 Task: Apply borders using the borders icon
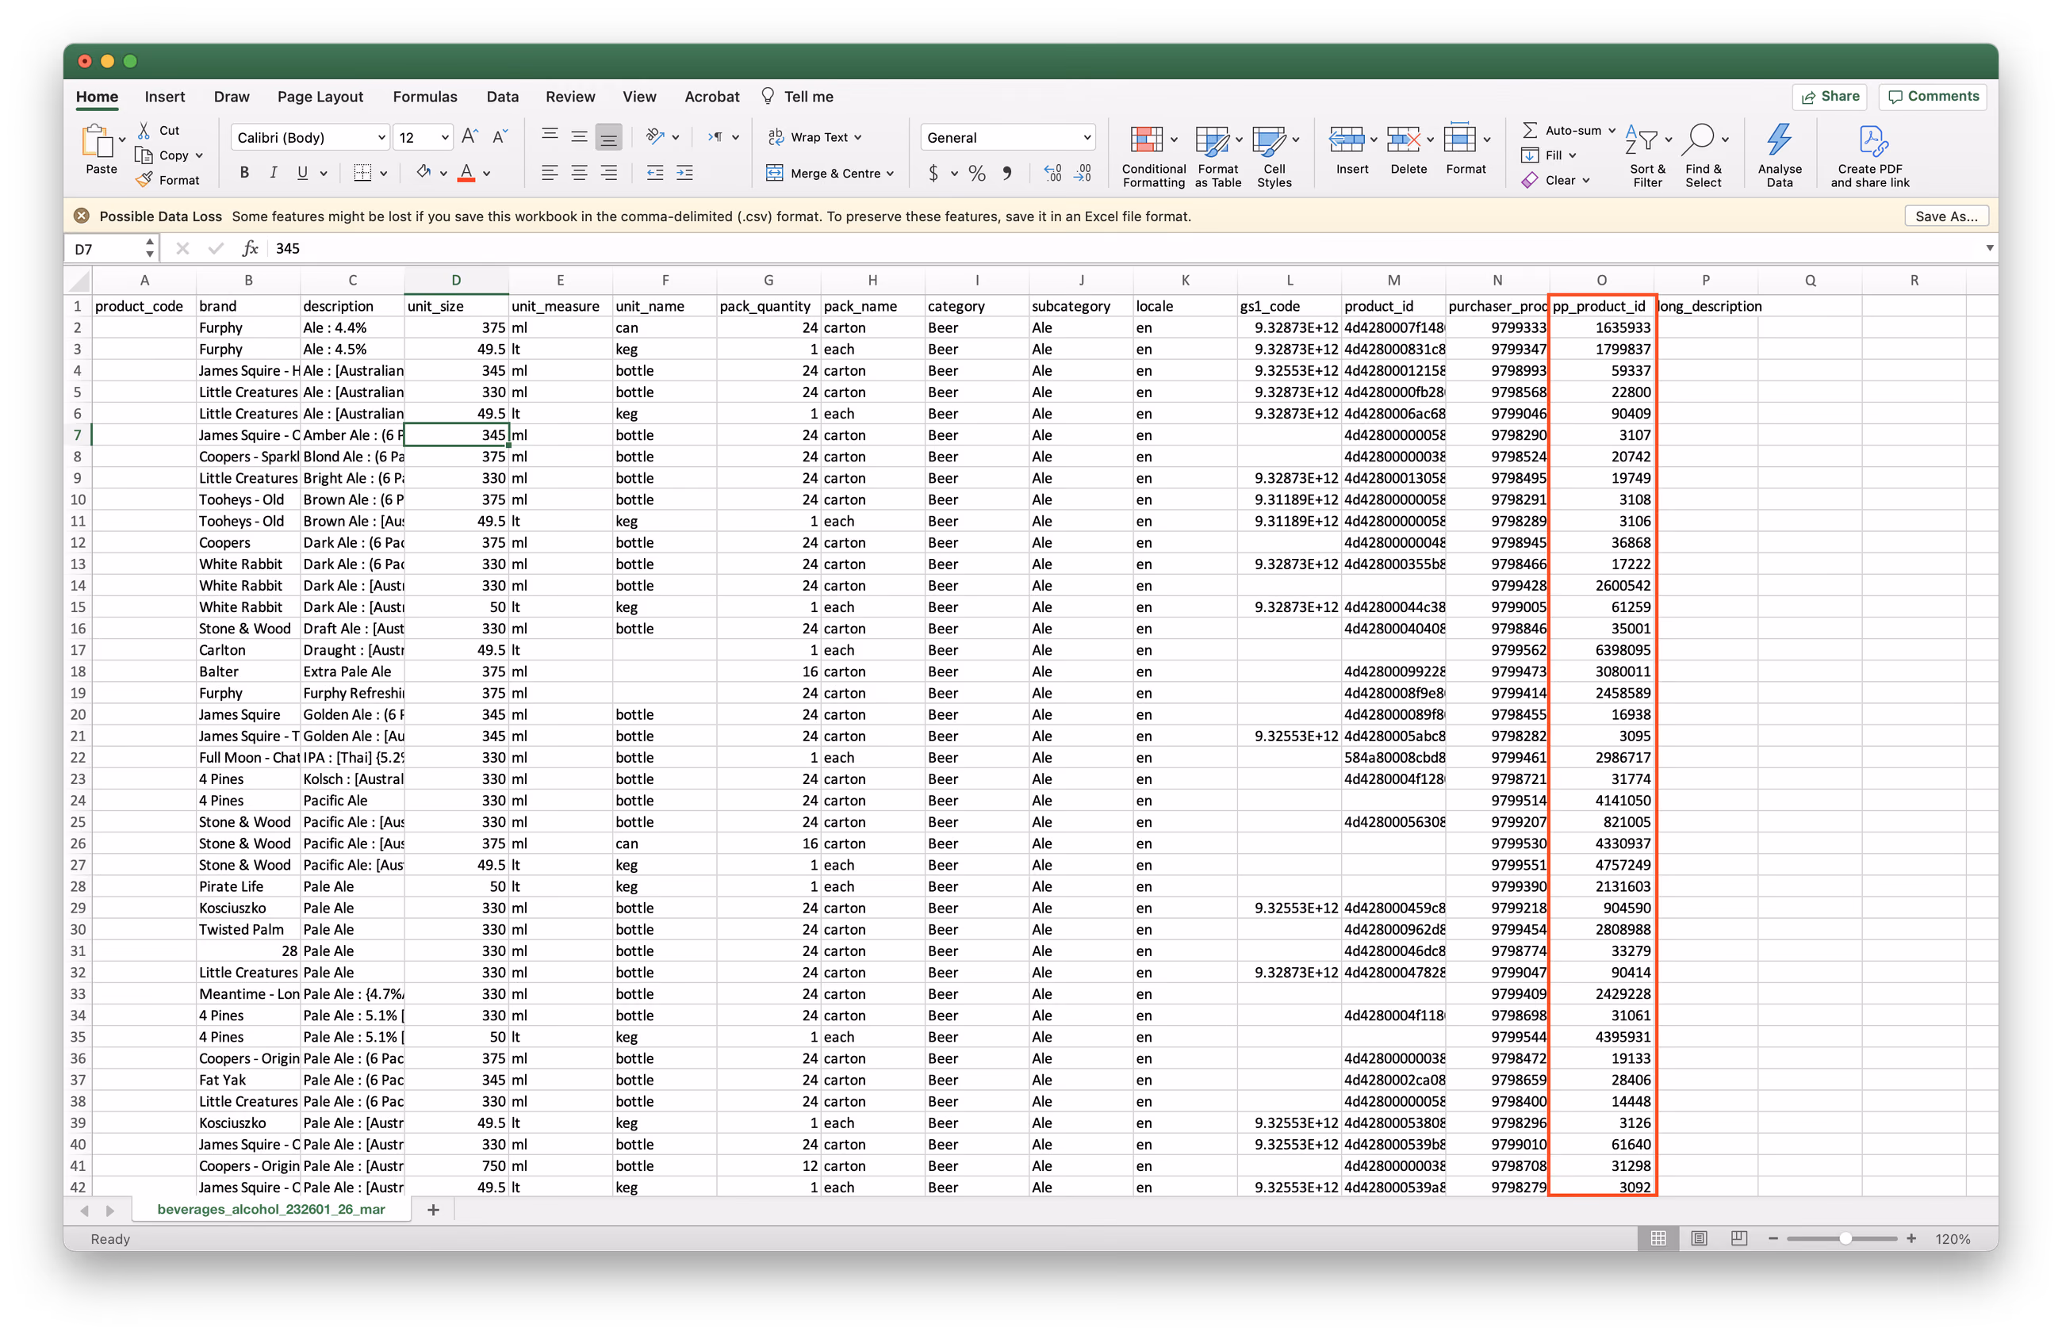[363, 173]
